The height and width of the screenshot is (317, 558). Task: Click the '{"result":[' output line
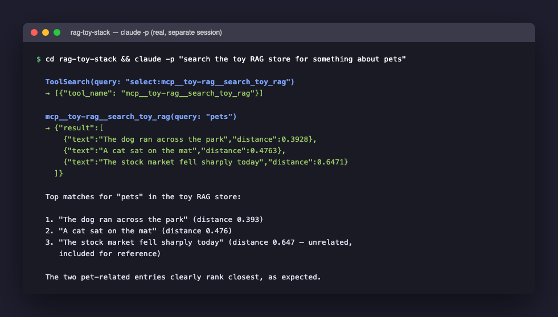(x=75, y=127)
